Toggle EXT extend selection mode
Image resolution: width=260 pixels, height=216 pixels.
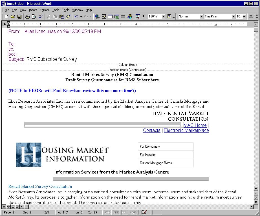(x=124, y=212)
